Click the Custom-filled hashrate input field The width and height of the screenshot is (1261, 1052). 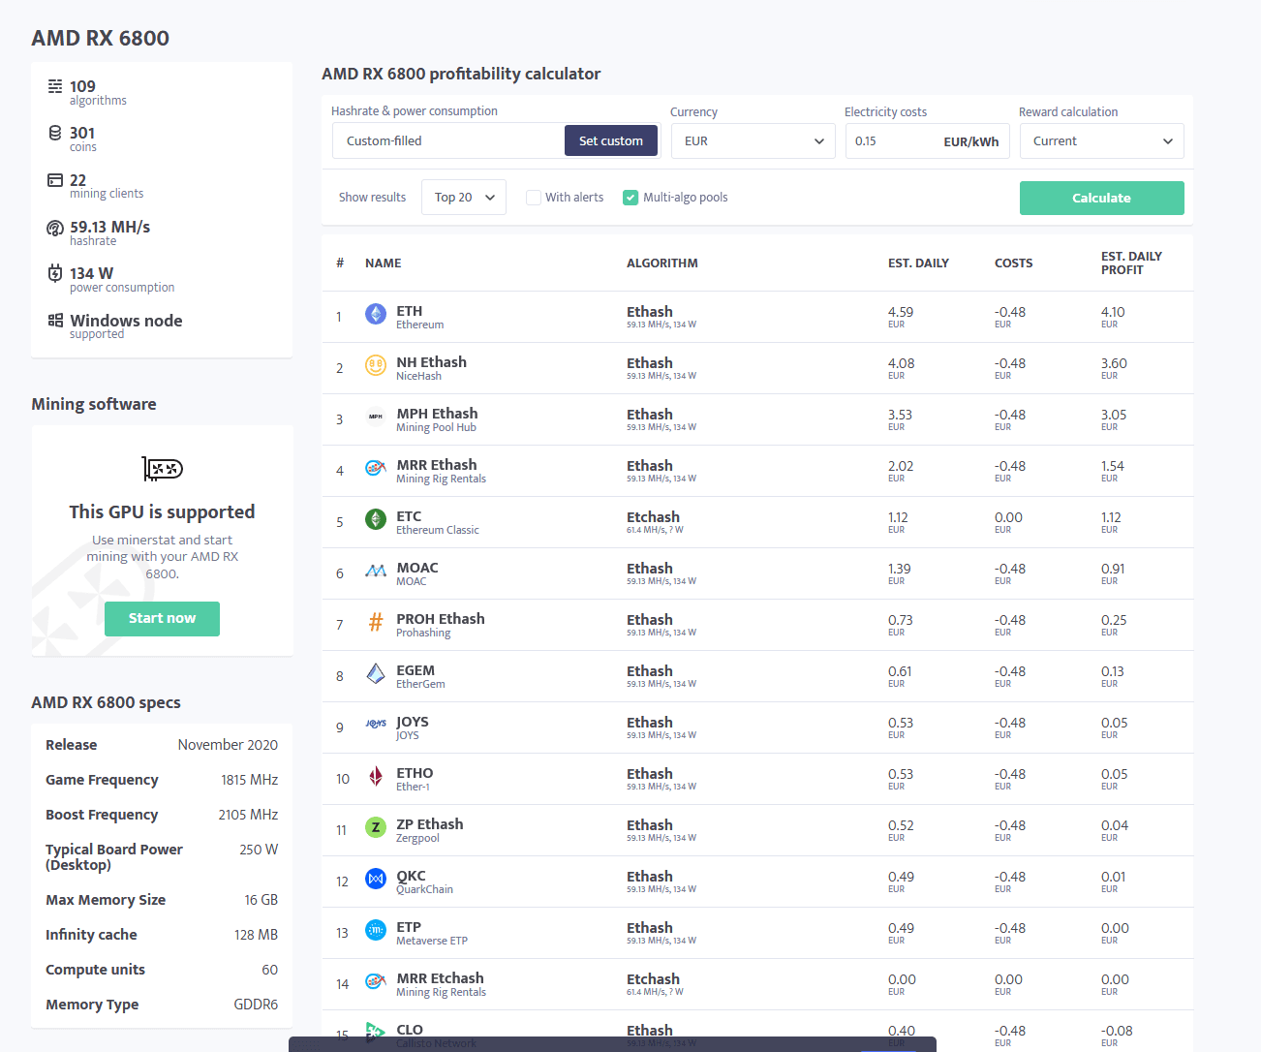point(447,140)
